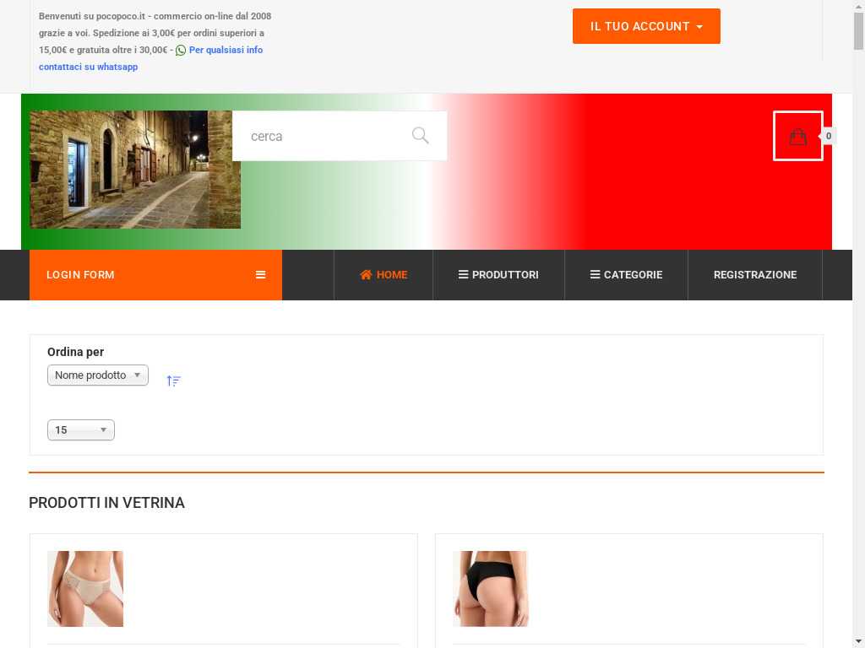Image resolution: width=865 pixels, height=648 pixels.
Task: Open the beige briefs product thumbnail
Action: 85,589
